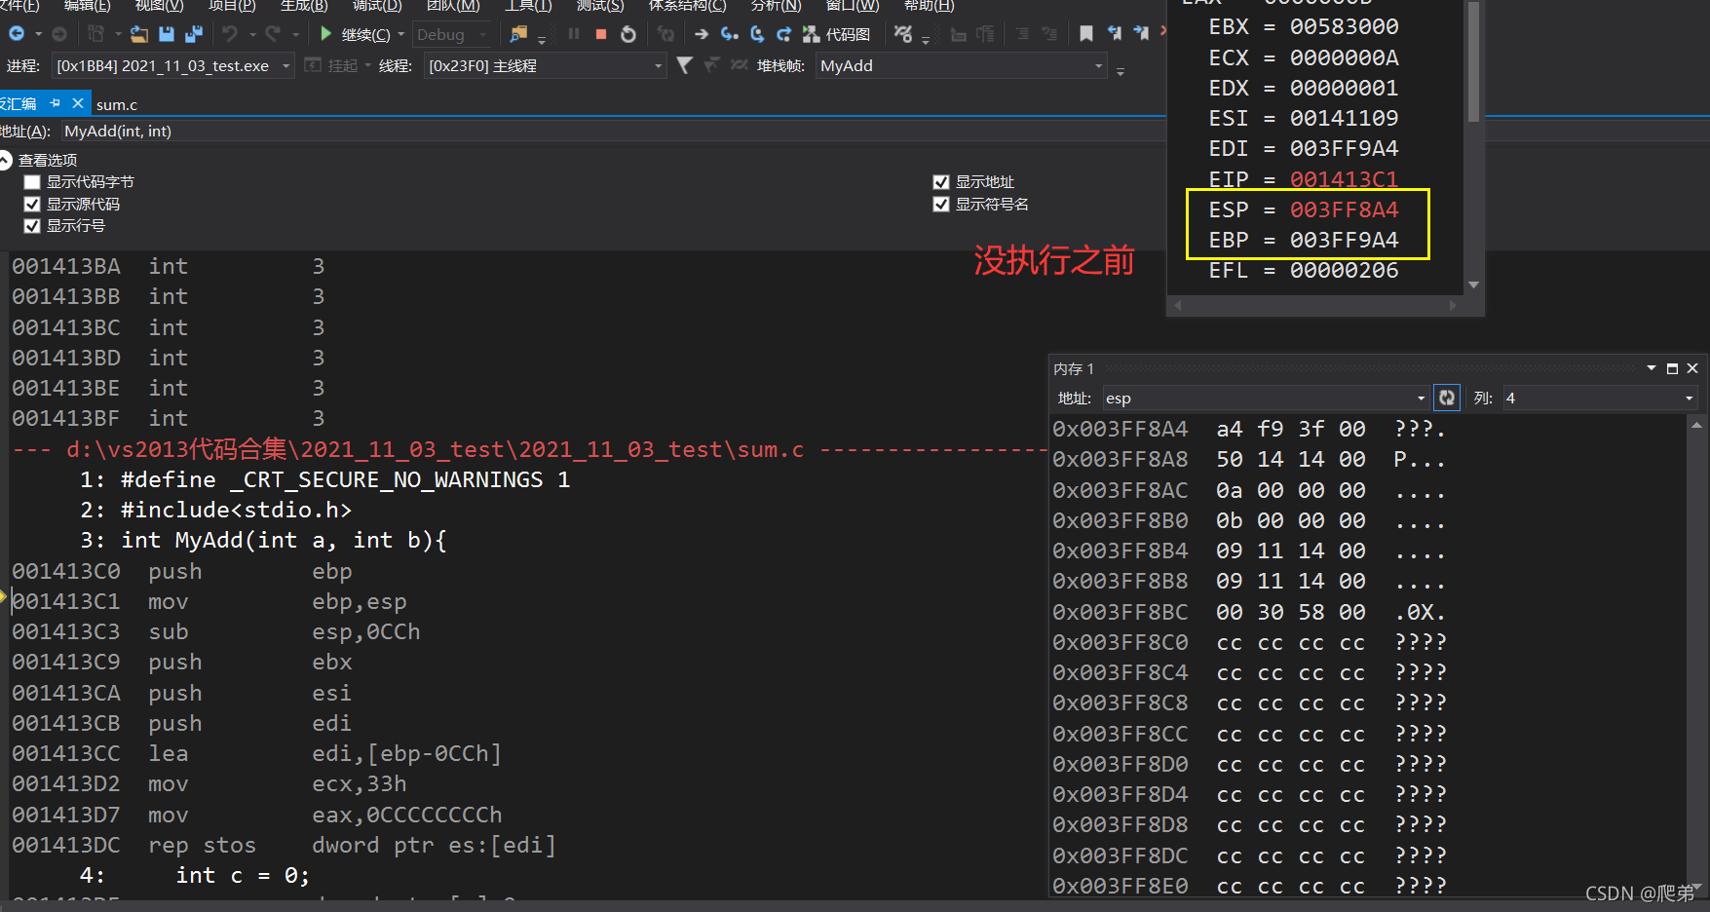Open the 团队(M) menu
This screenshot has width=1710, height=912.
click(453, 5)
